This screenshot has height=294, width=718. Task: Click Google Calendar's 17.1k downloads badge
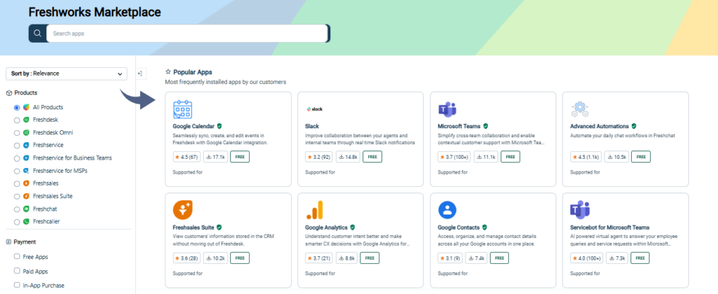pyautogui.click(x=215, y=157)
